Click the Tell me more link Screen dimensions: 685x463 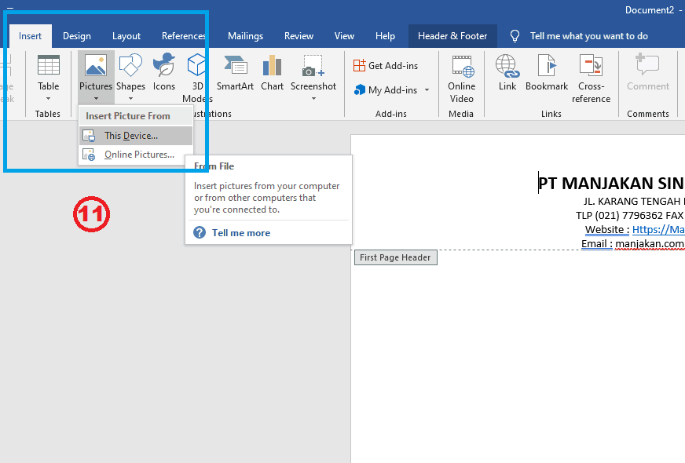[241, 233]
